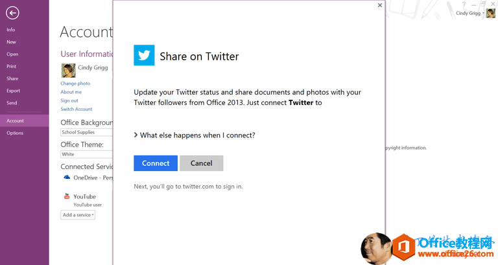Click the Connect button
498x265 pixels.
coord(156,163)
